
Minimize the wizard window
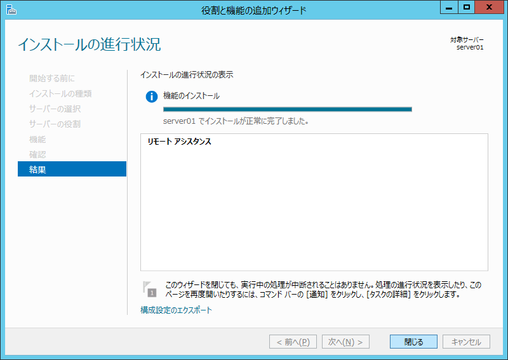point(448,8)
